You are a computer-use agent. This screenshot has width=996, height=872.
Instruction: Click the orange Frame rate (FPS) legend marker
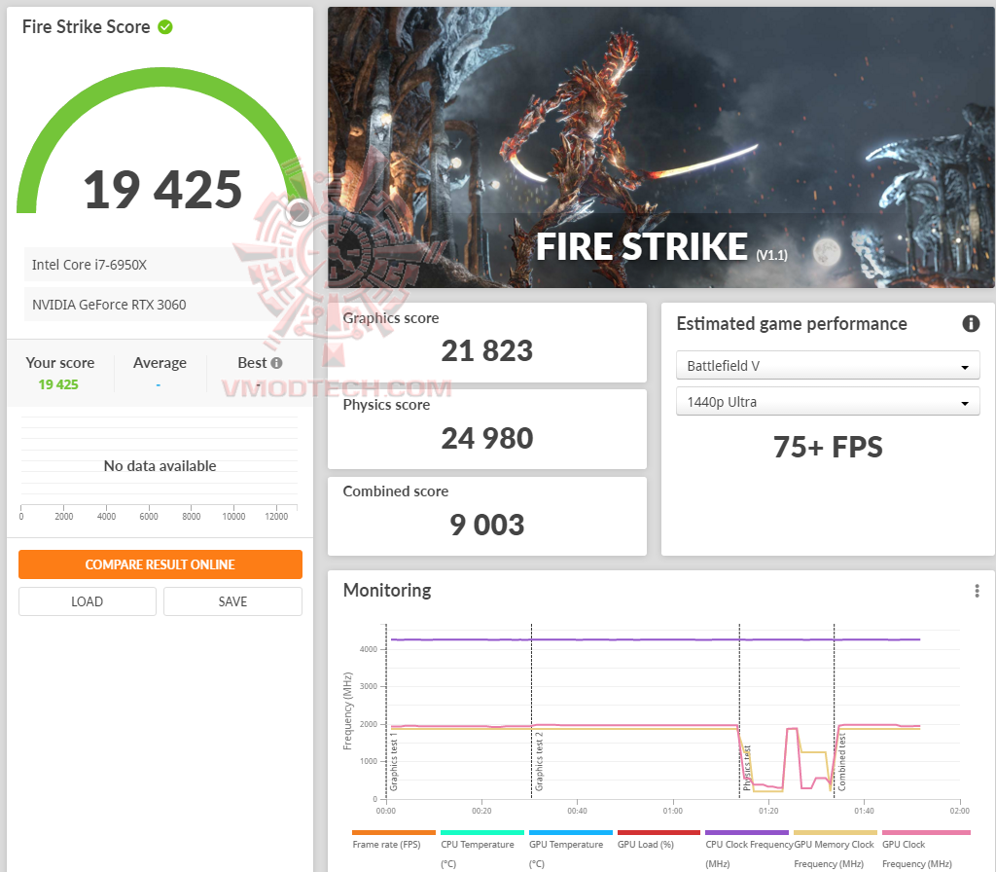click(393, 833)
